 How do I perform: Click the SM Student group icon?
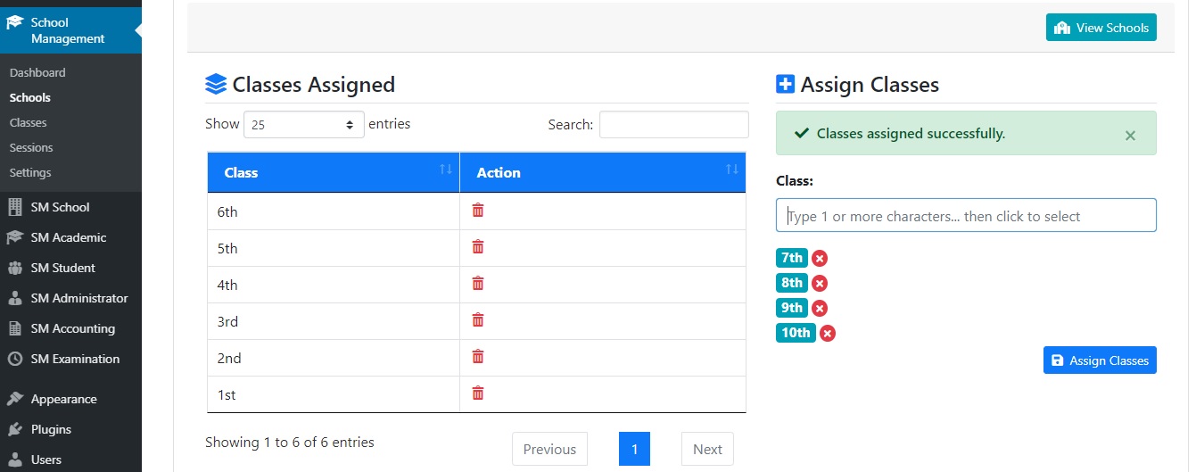click(14, 268)
